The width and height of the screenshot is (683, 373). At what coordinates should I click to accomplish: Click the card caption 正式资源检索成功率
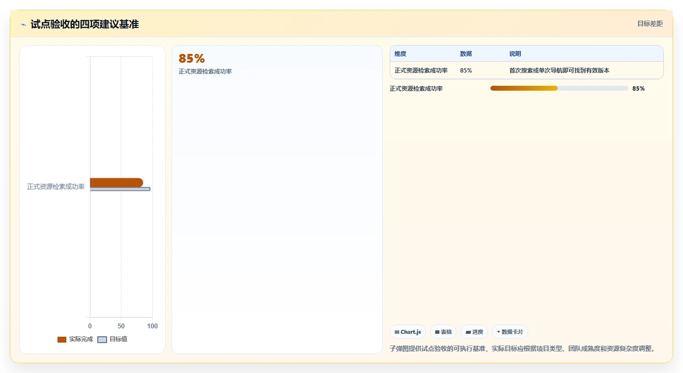point(205,72)
